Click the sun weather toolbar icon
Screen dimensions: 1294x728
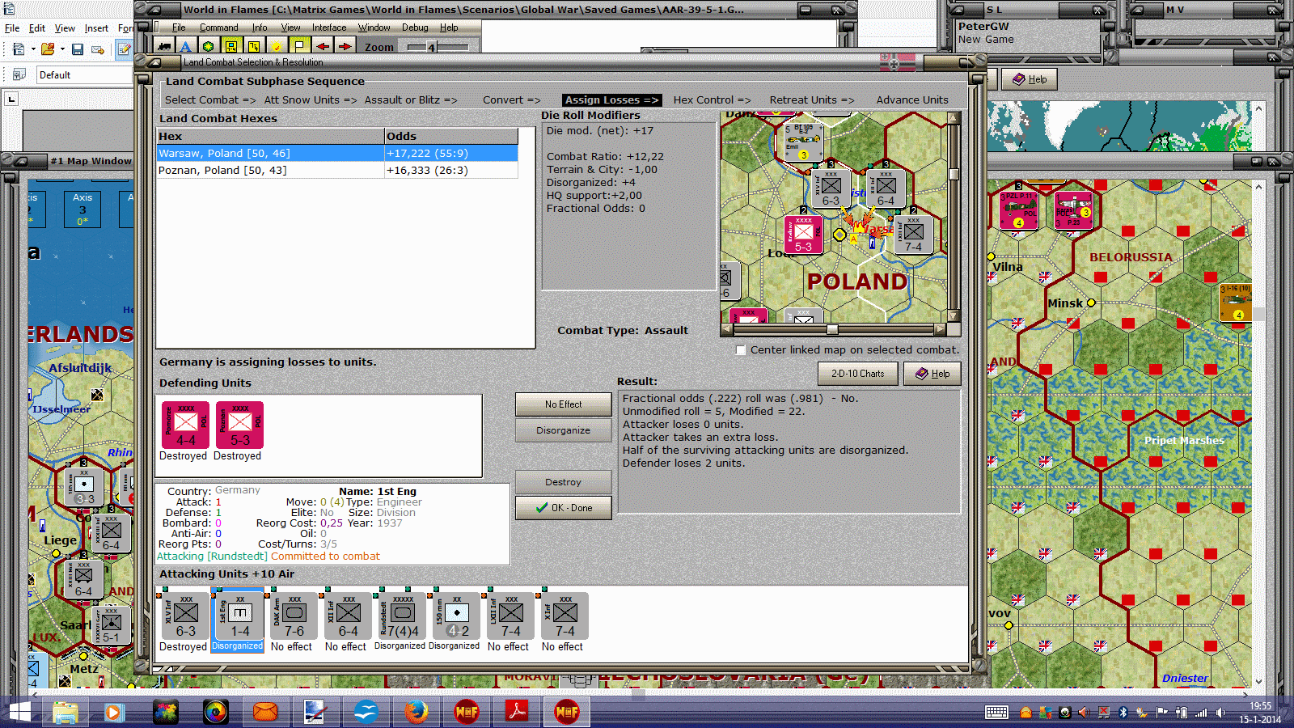point(277,47)
